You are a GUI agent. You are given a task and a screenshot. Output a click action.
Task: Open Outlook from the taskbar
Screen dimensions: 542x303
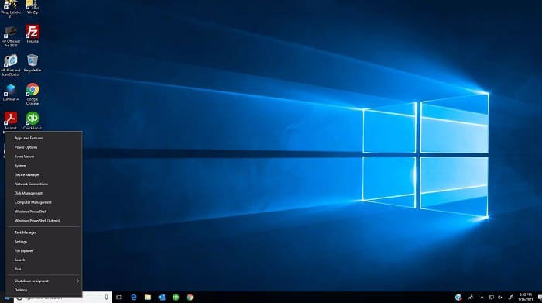click(162, 297)
